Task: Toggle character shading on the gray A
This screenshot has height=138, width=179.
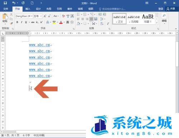Action: click(x=68, y=22)
